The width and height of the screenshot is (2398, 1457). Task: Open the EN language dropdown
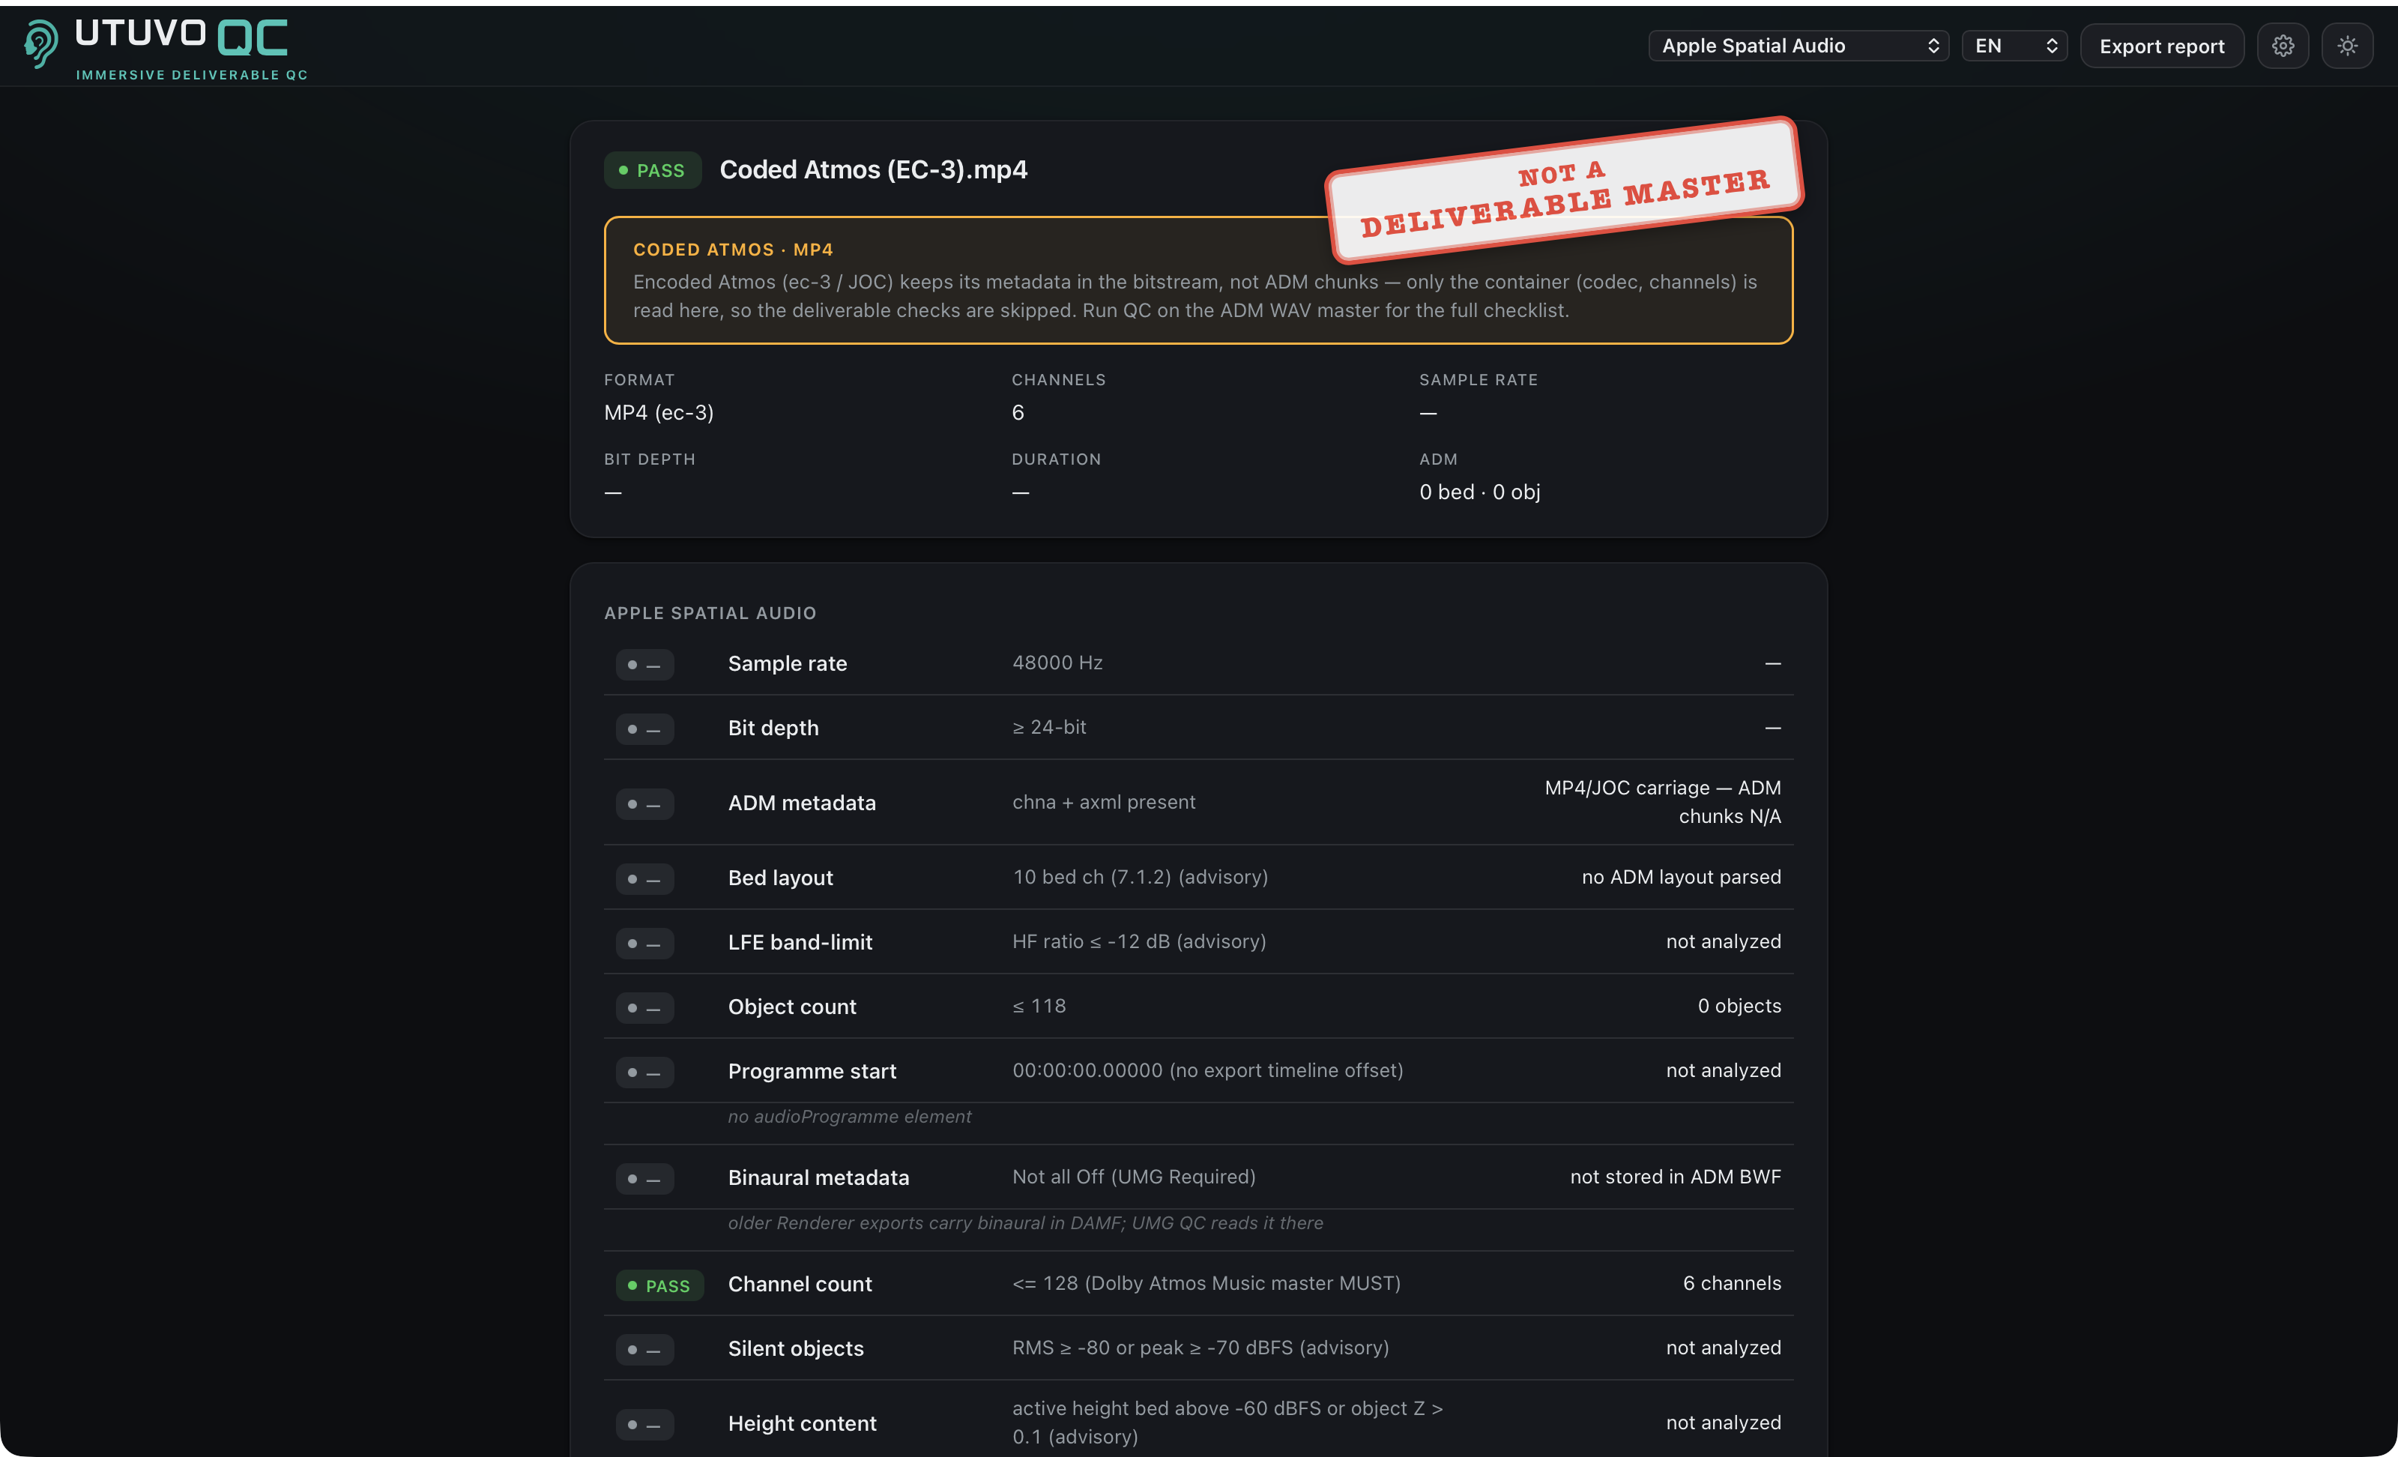[2014, 46]
